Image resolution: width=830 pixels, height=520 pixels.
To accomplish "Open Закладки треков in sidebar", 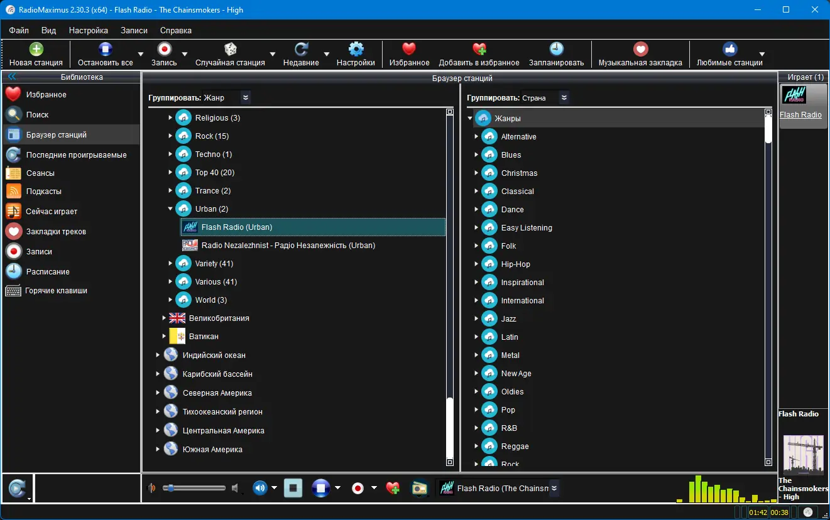I will 70,232.
